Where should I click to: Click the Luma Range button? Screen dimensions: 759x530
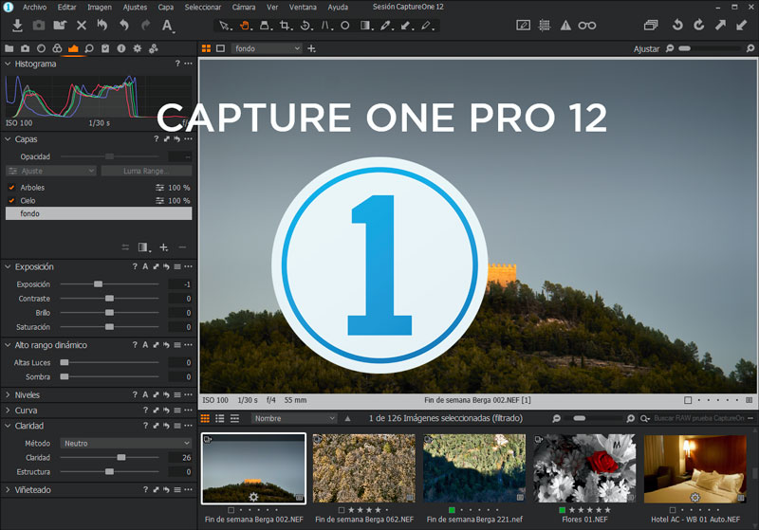147,171
